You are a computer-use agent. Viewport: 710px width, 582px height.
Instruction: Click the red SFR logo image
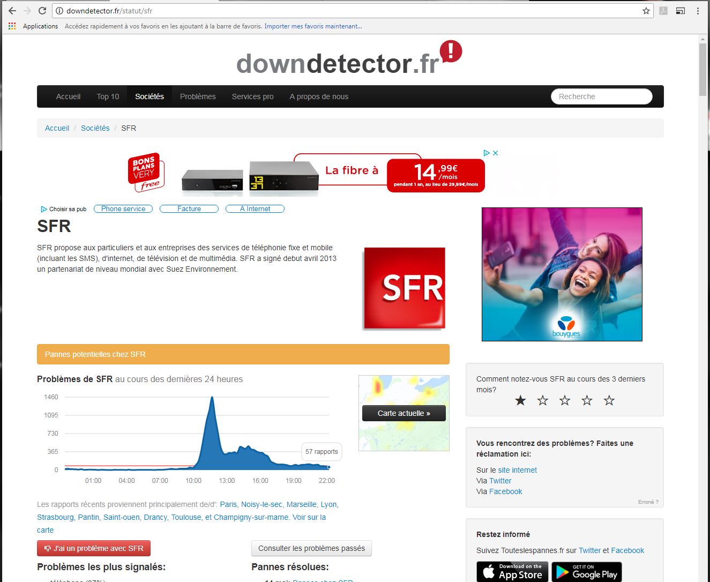click(x=405, y=288)
